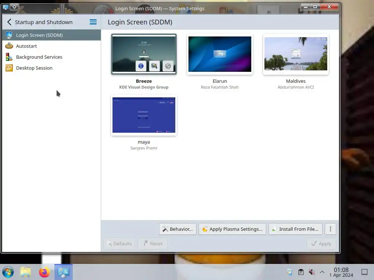Click Install From File... button

(295, 229)
